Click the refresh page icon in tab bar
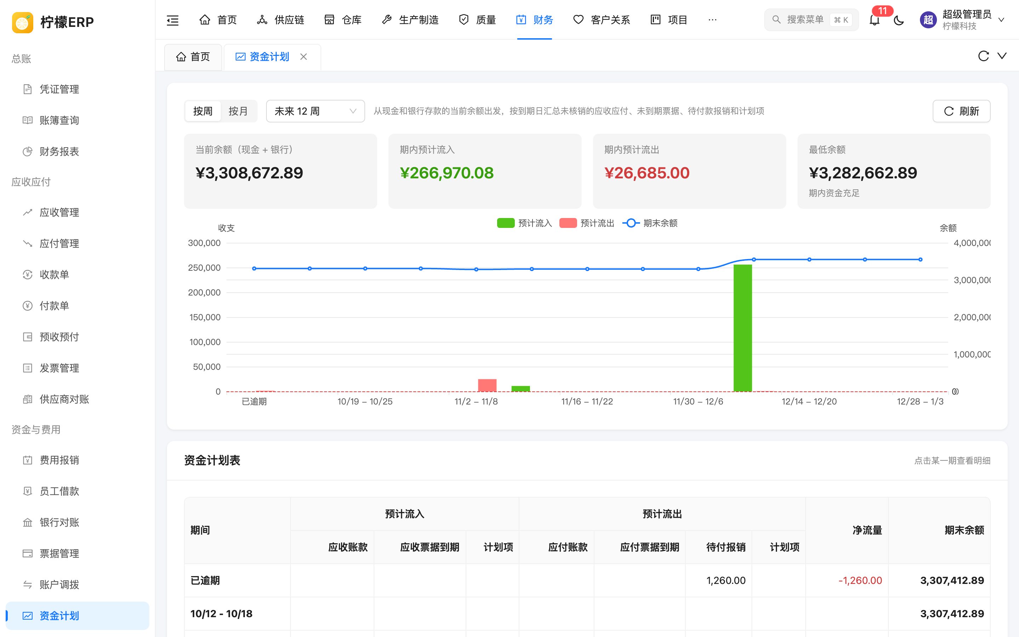 (983, 56)
